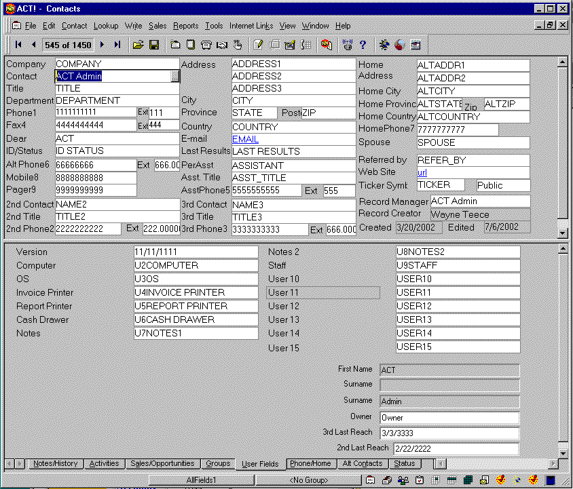Click the Last Results field

tap(293, 151)
